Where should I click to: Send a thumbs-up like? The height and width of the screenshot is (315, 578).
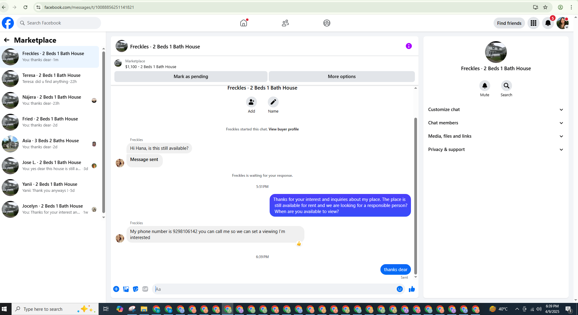click(x=412, y=289)
